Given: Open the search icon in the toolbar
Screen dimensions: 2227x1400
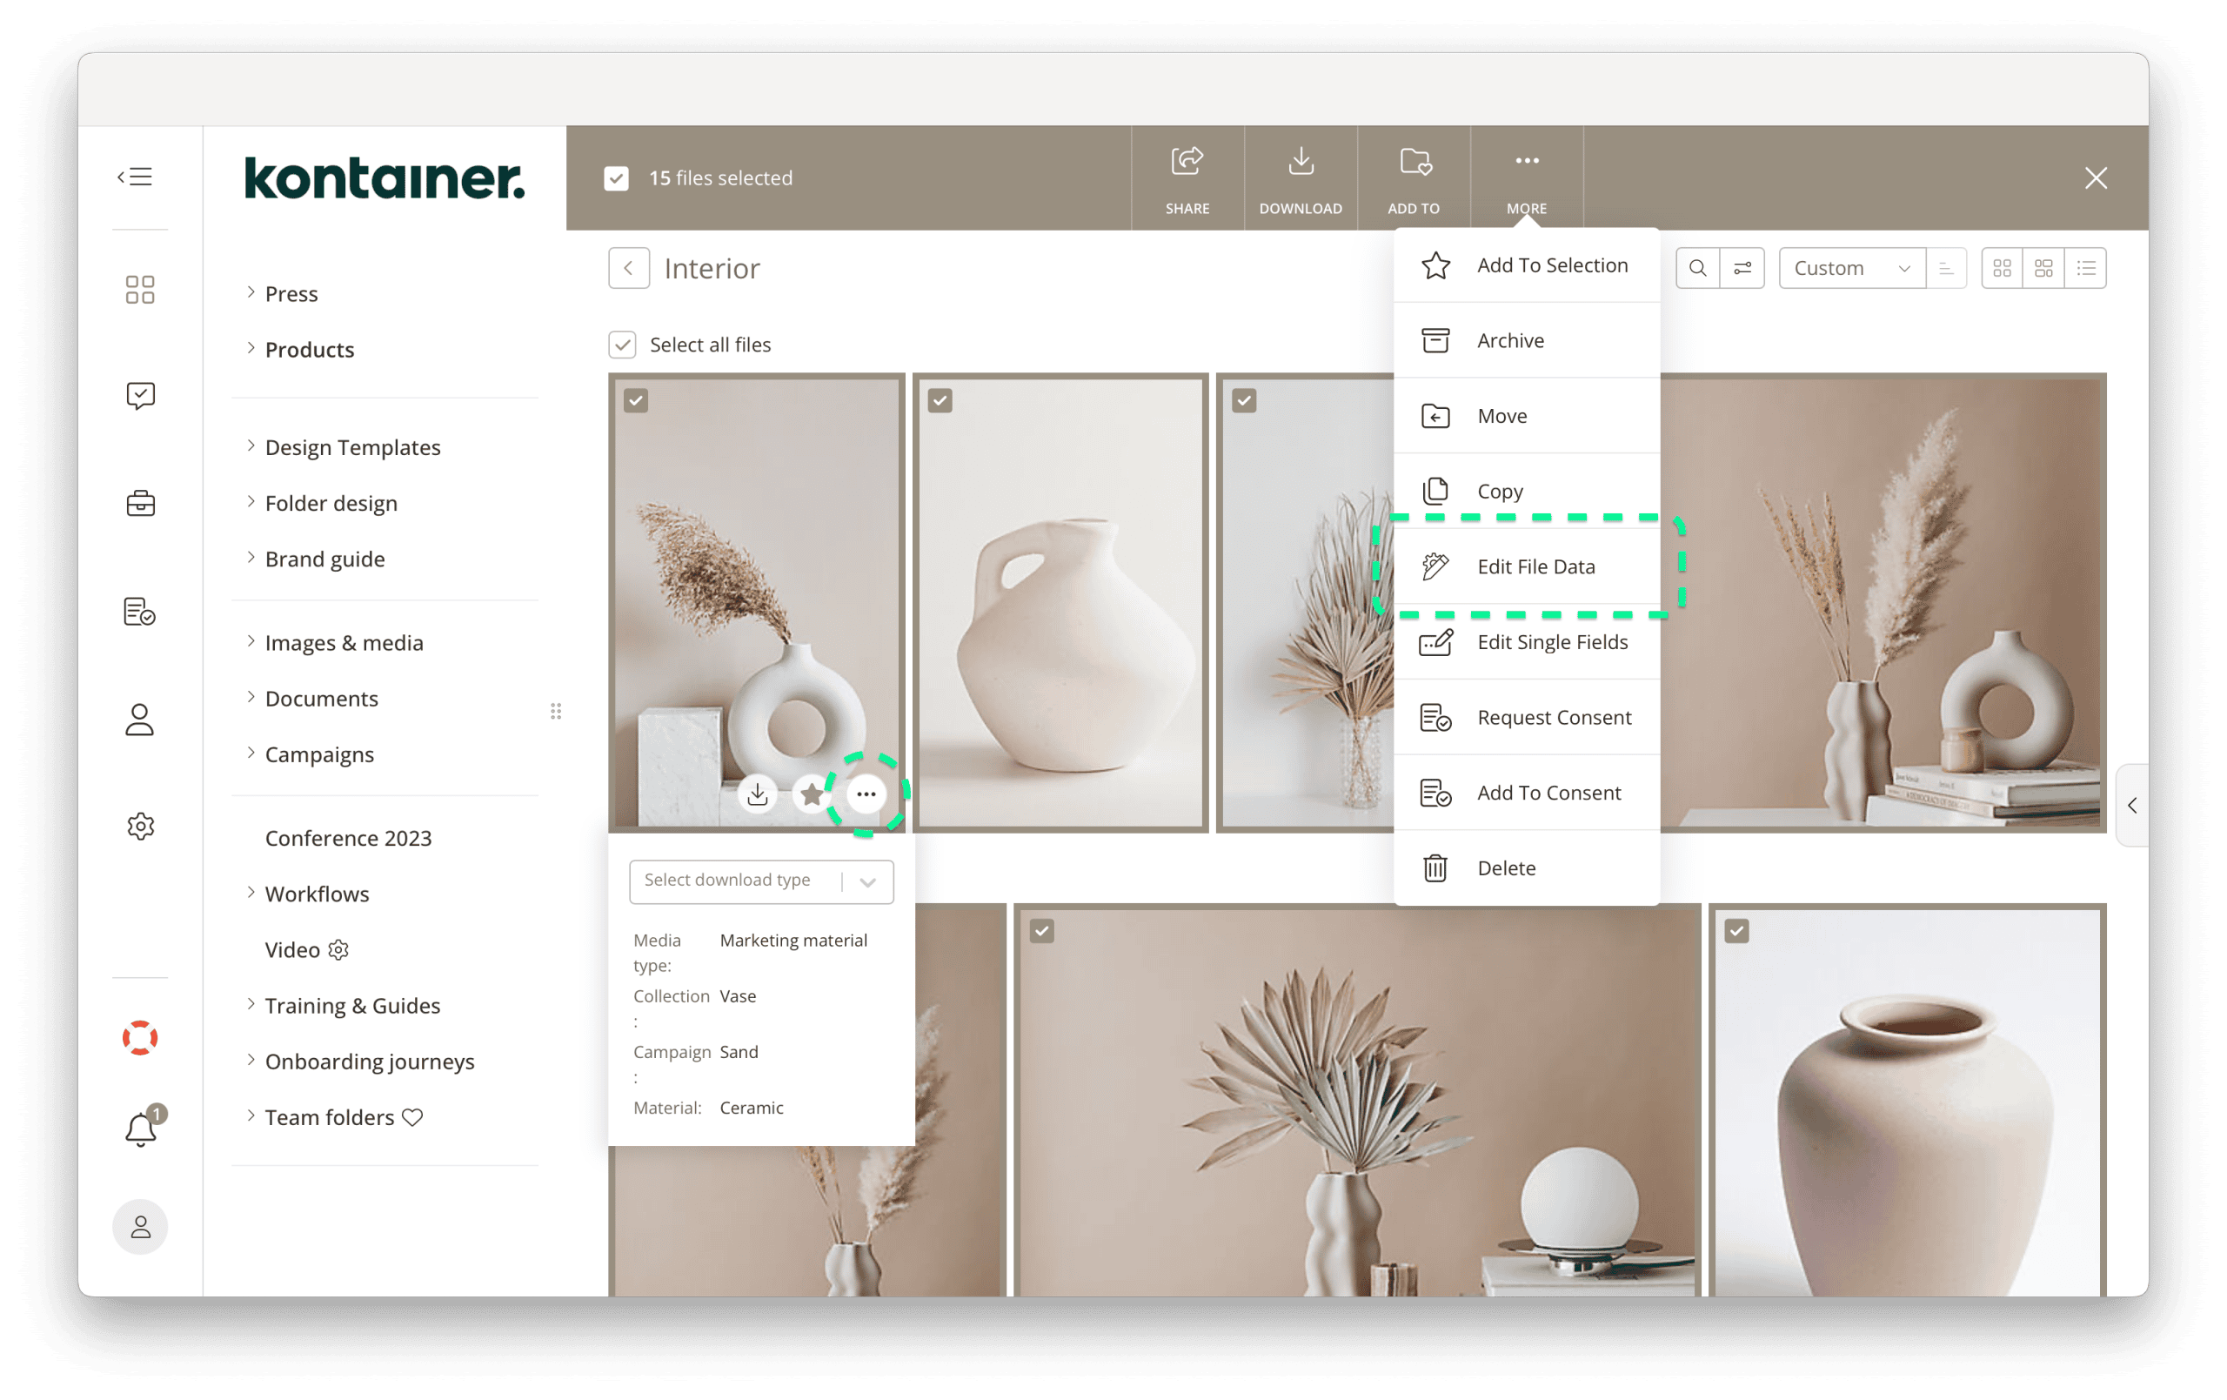Looking at the screenshot, I should (1699, 267).
